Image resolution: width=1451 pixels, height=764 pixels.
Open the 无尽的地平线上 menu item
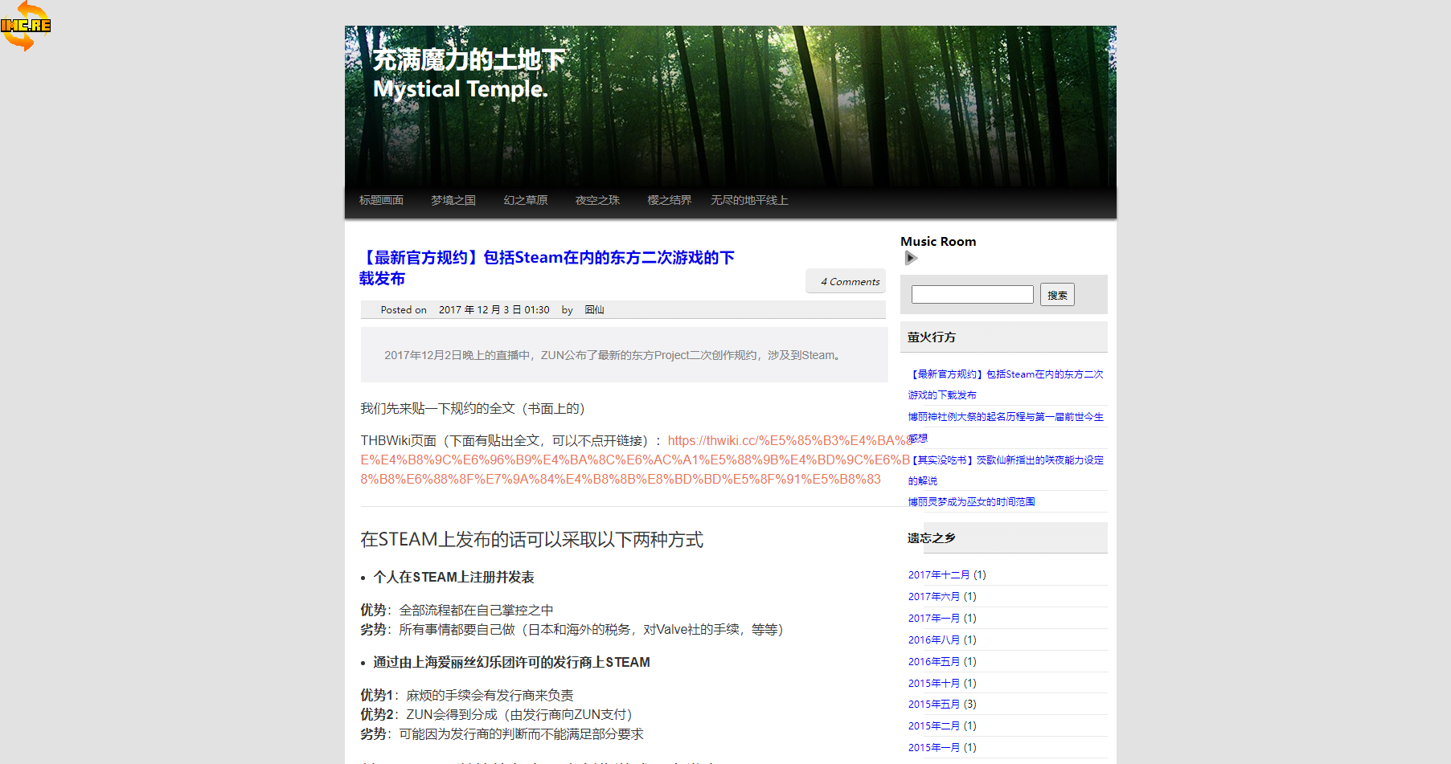point(749,200)
